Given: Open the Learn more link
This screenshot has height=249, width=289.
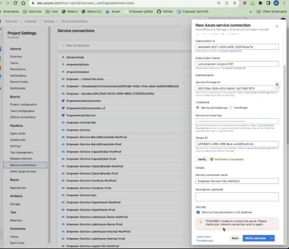Looking at the screenshot, I should (204, 237).
